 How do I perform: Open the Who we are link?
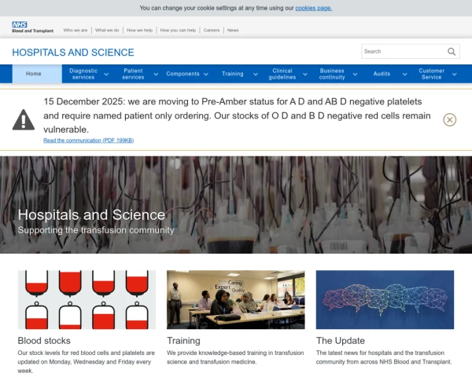[76, 30]
